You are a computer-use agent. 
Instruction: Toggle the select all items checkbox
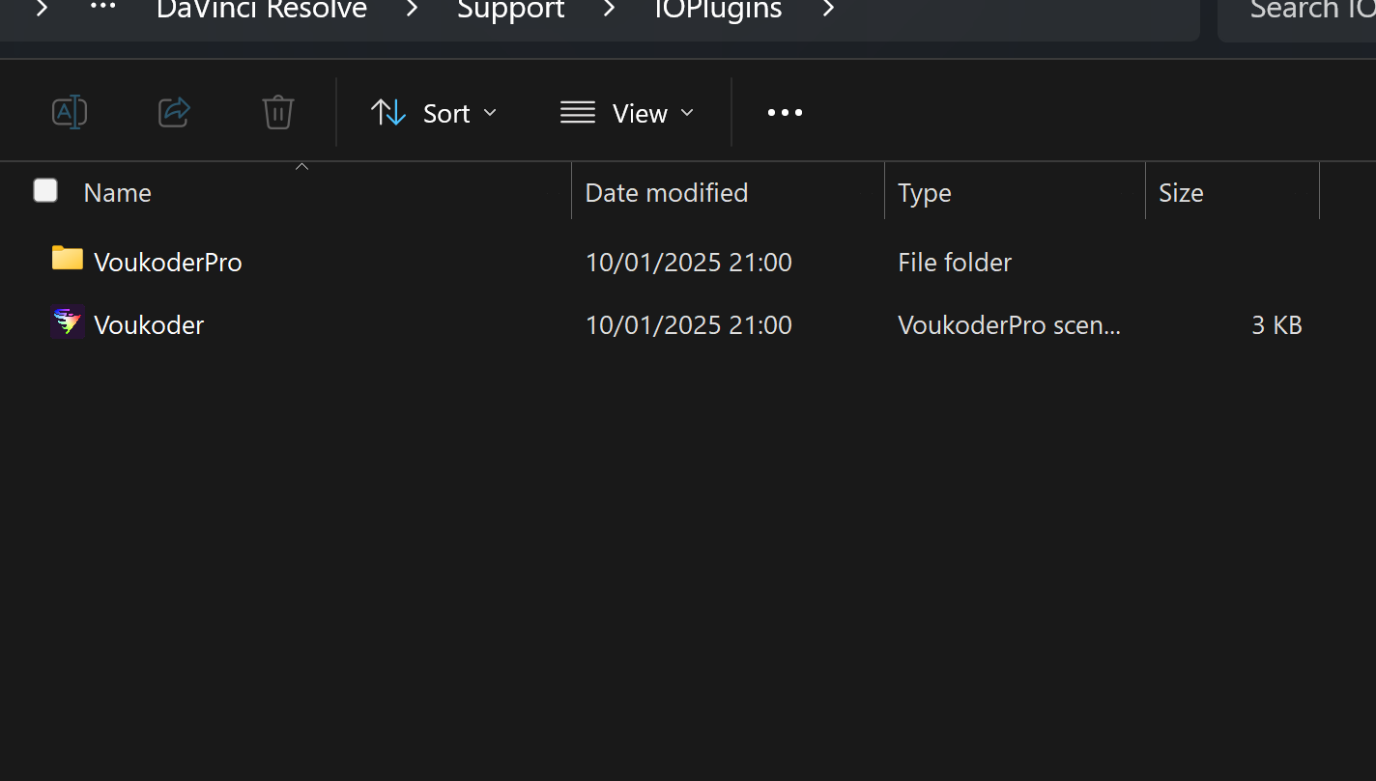coord(45,191)
